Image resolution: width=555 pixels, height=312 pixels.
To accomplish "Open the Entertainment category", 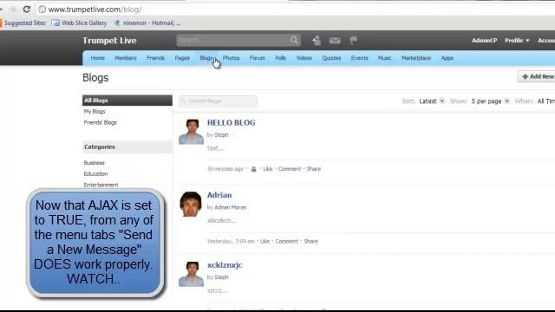I will click(101, 185).
